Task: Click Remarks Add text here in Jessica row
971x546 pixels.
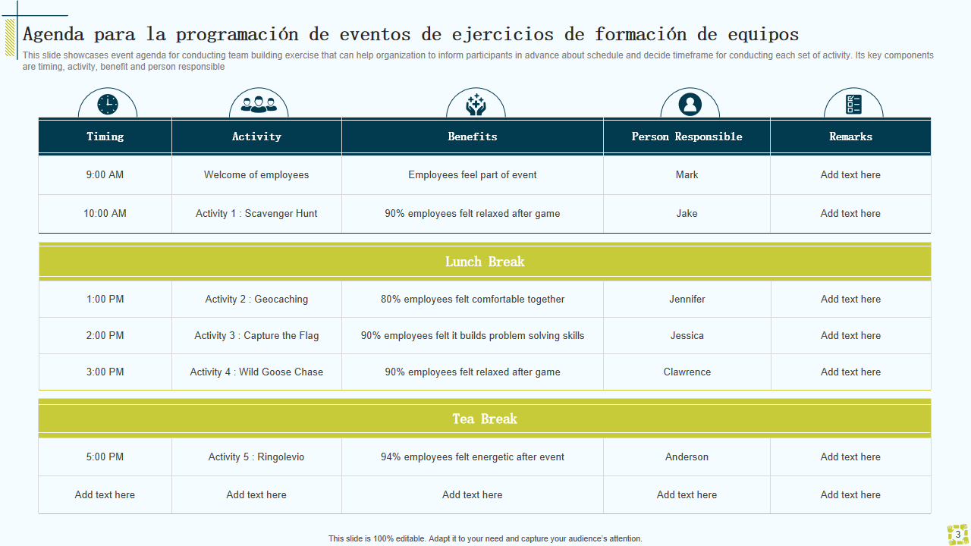Action: tap(850, 336)
